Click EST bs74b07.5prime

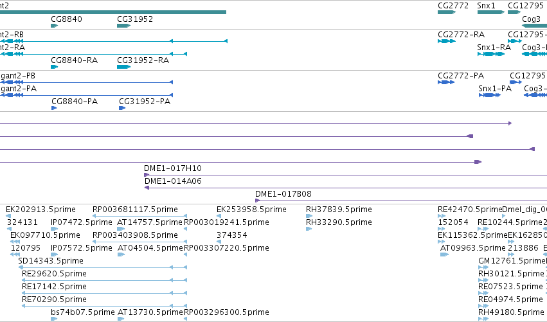[83, 312]
